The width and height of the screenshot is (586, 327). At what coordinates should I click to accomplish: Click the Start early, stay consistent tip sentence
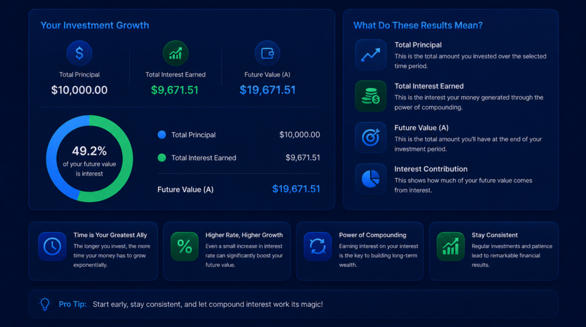pos(208,304)
